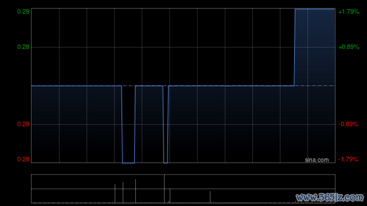Click the -1.79% percentage label
The width and height of the screenshot is (367, 206).
coord(348,159)
